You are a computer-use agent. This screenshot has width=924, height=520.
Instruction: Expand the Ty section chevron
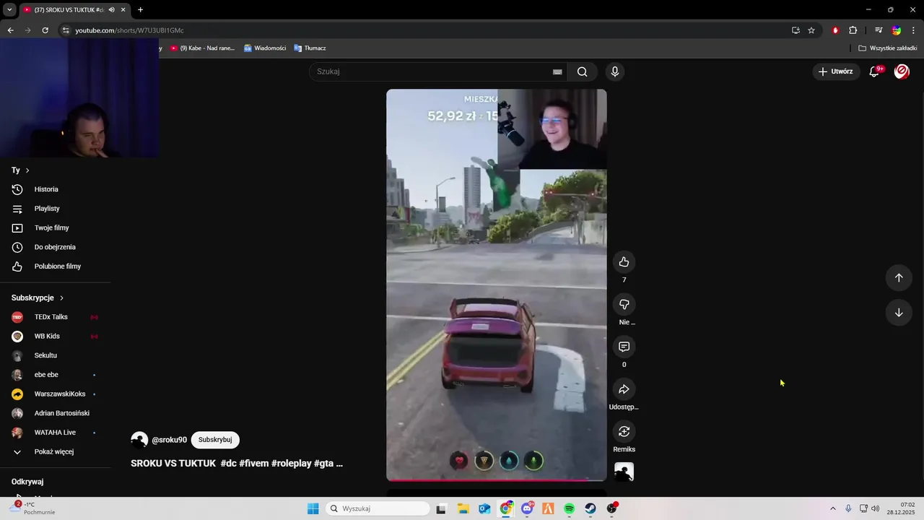(27, 170)
